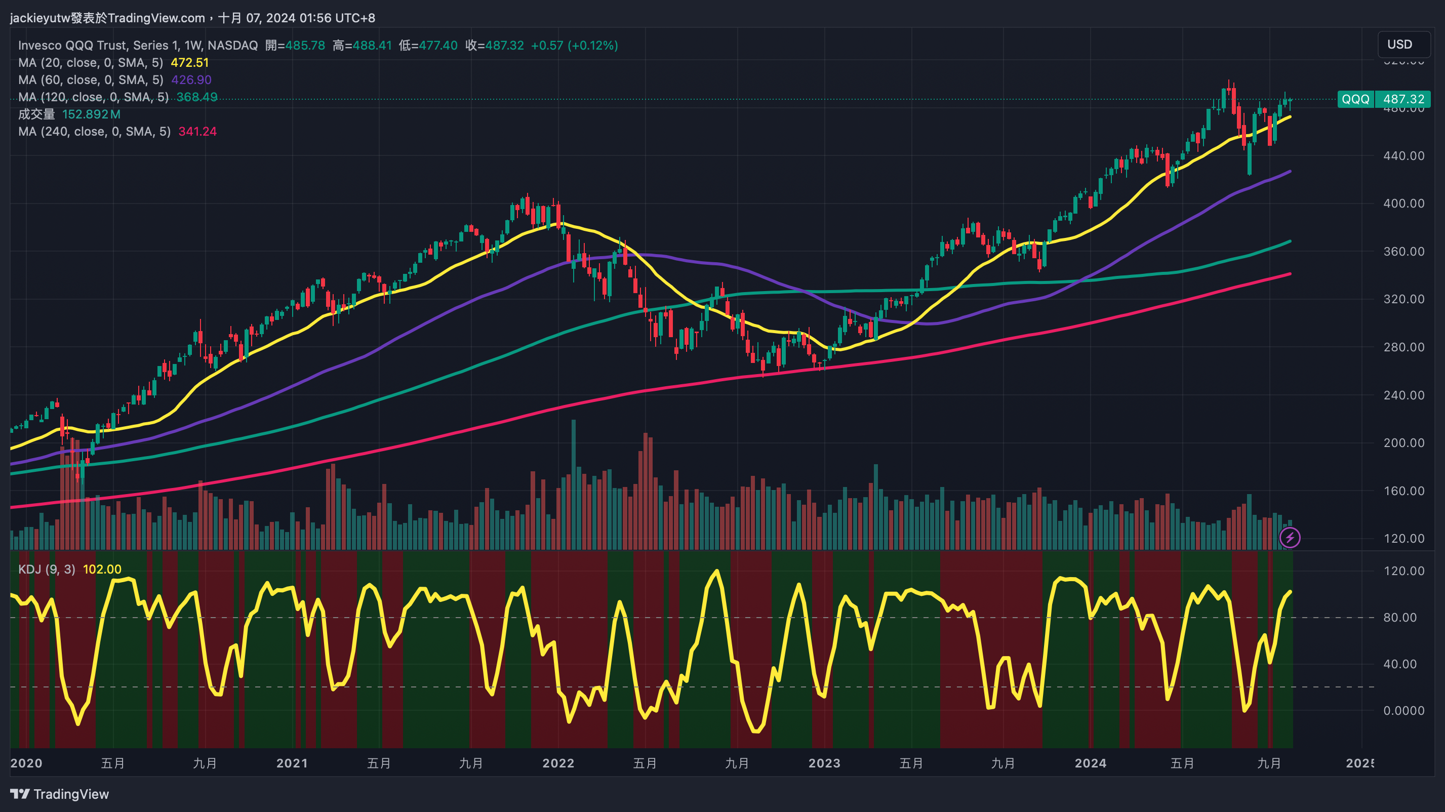Screen dimensions: 1445x812
Task: Click the 2023 label on time axis
Action: tap(824, 763)
